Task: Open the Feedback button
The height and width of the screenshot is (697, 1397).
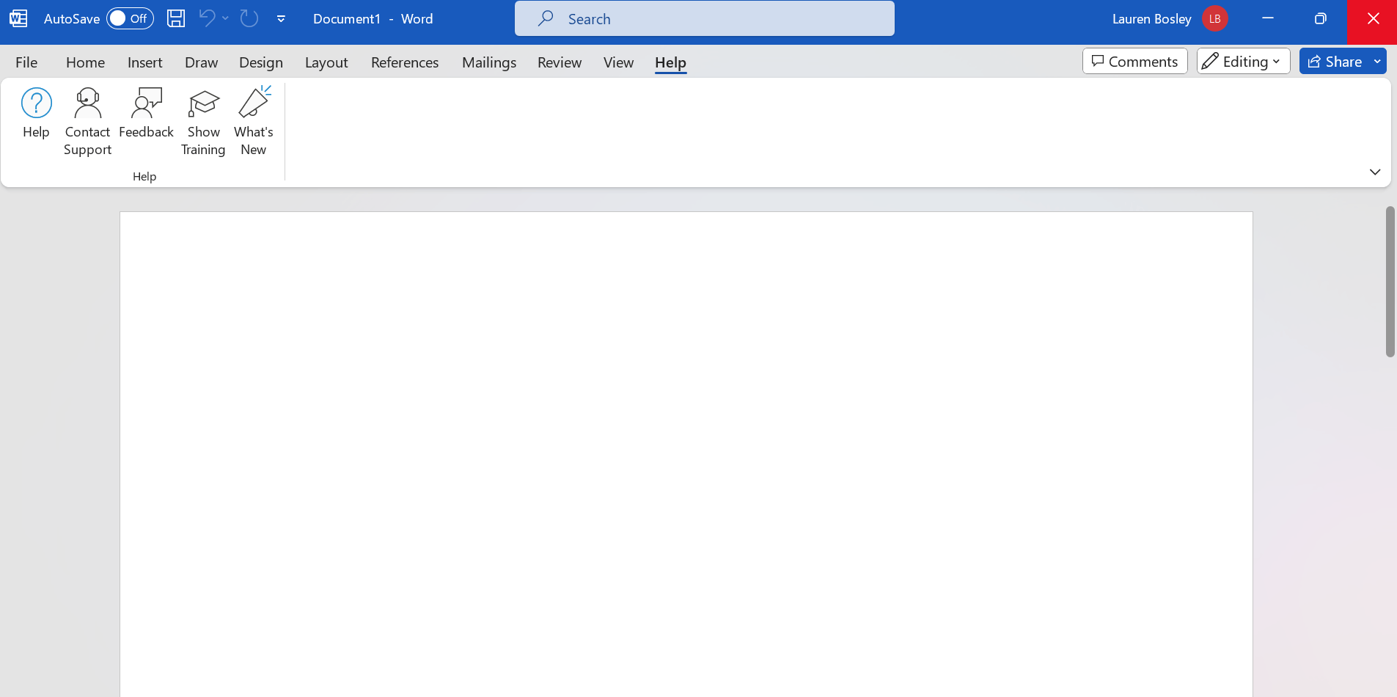Action: pyautogui.click(x=146, y=114)
